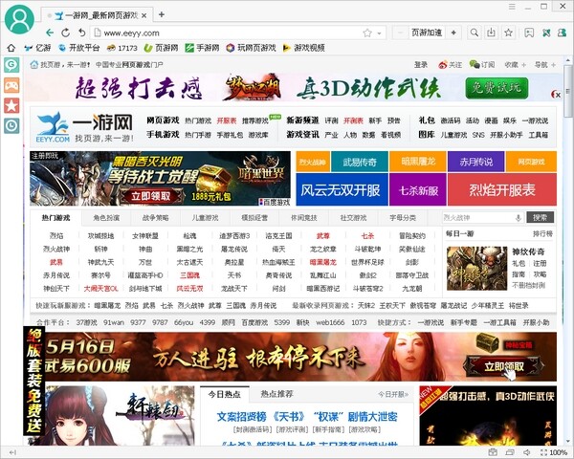Click the sidebar green chat G icon
Viewport: 574px width, 459px height.
(x=11, y=65)
